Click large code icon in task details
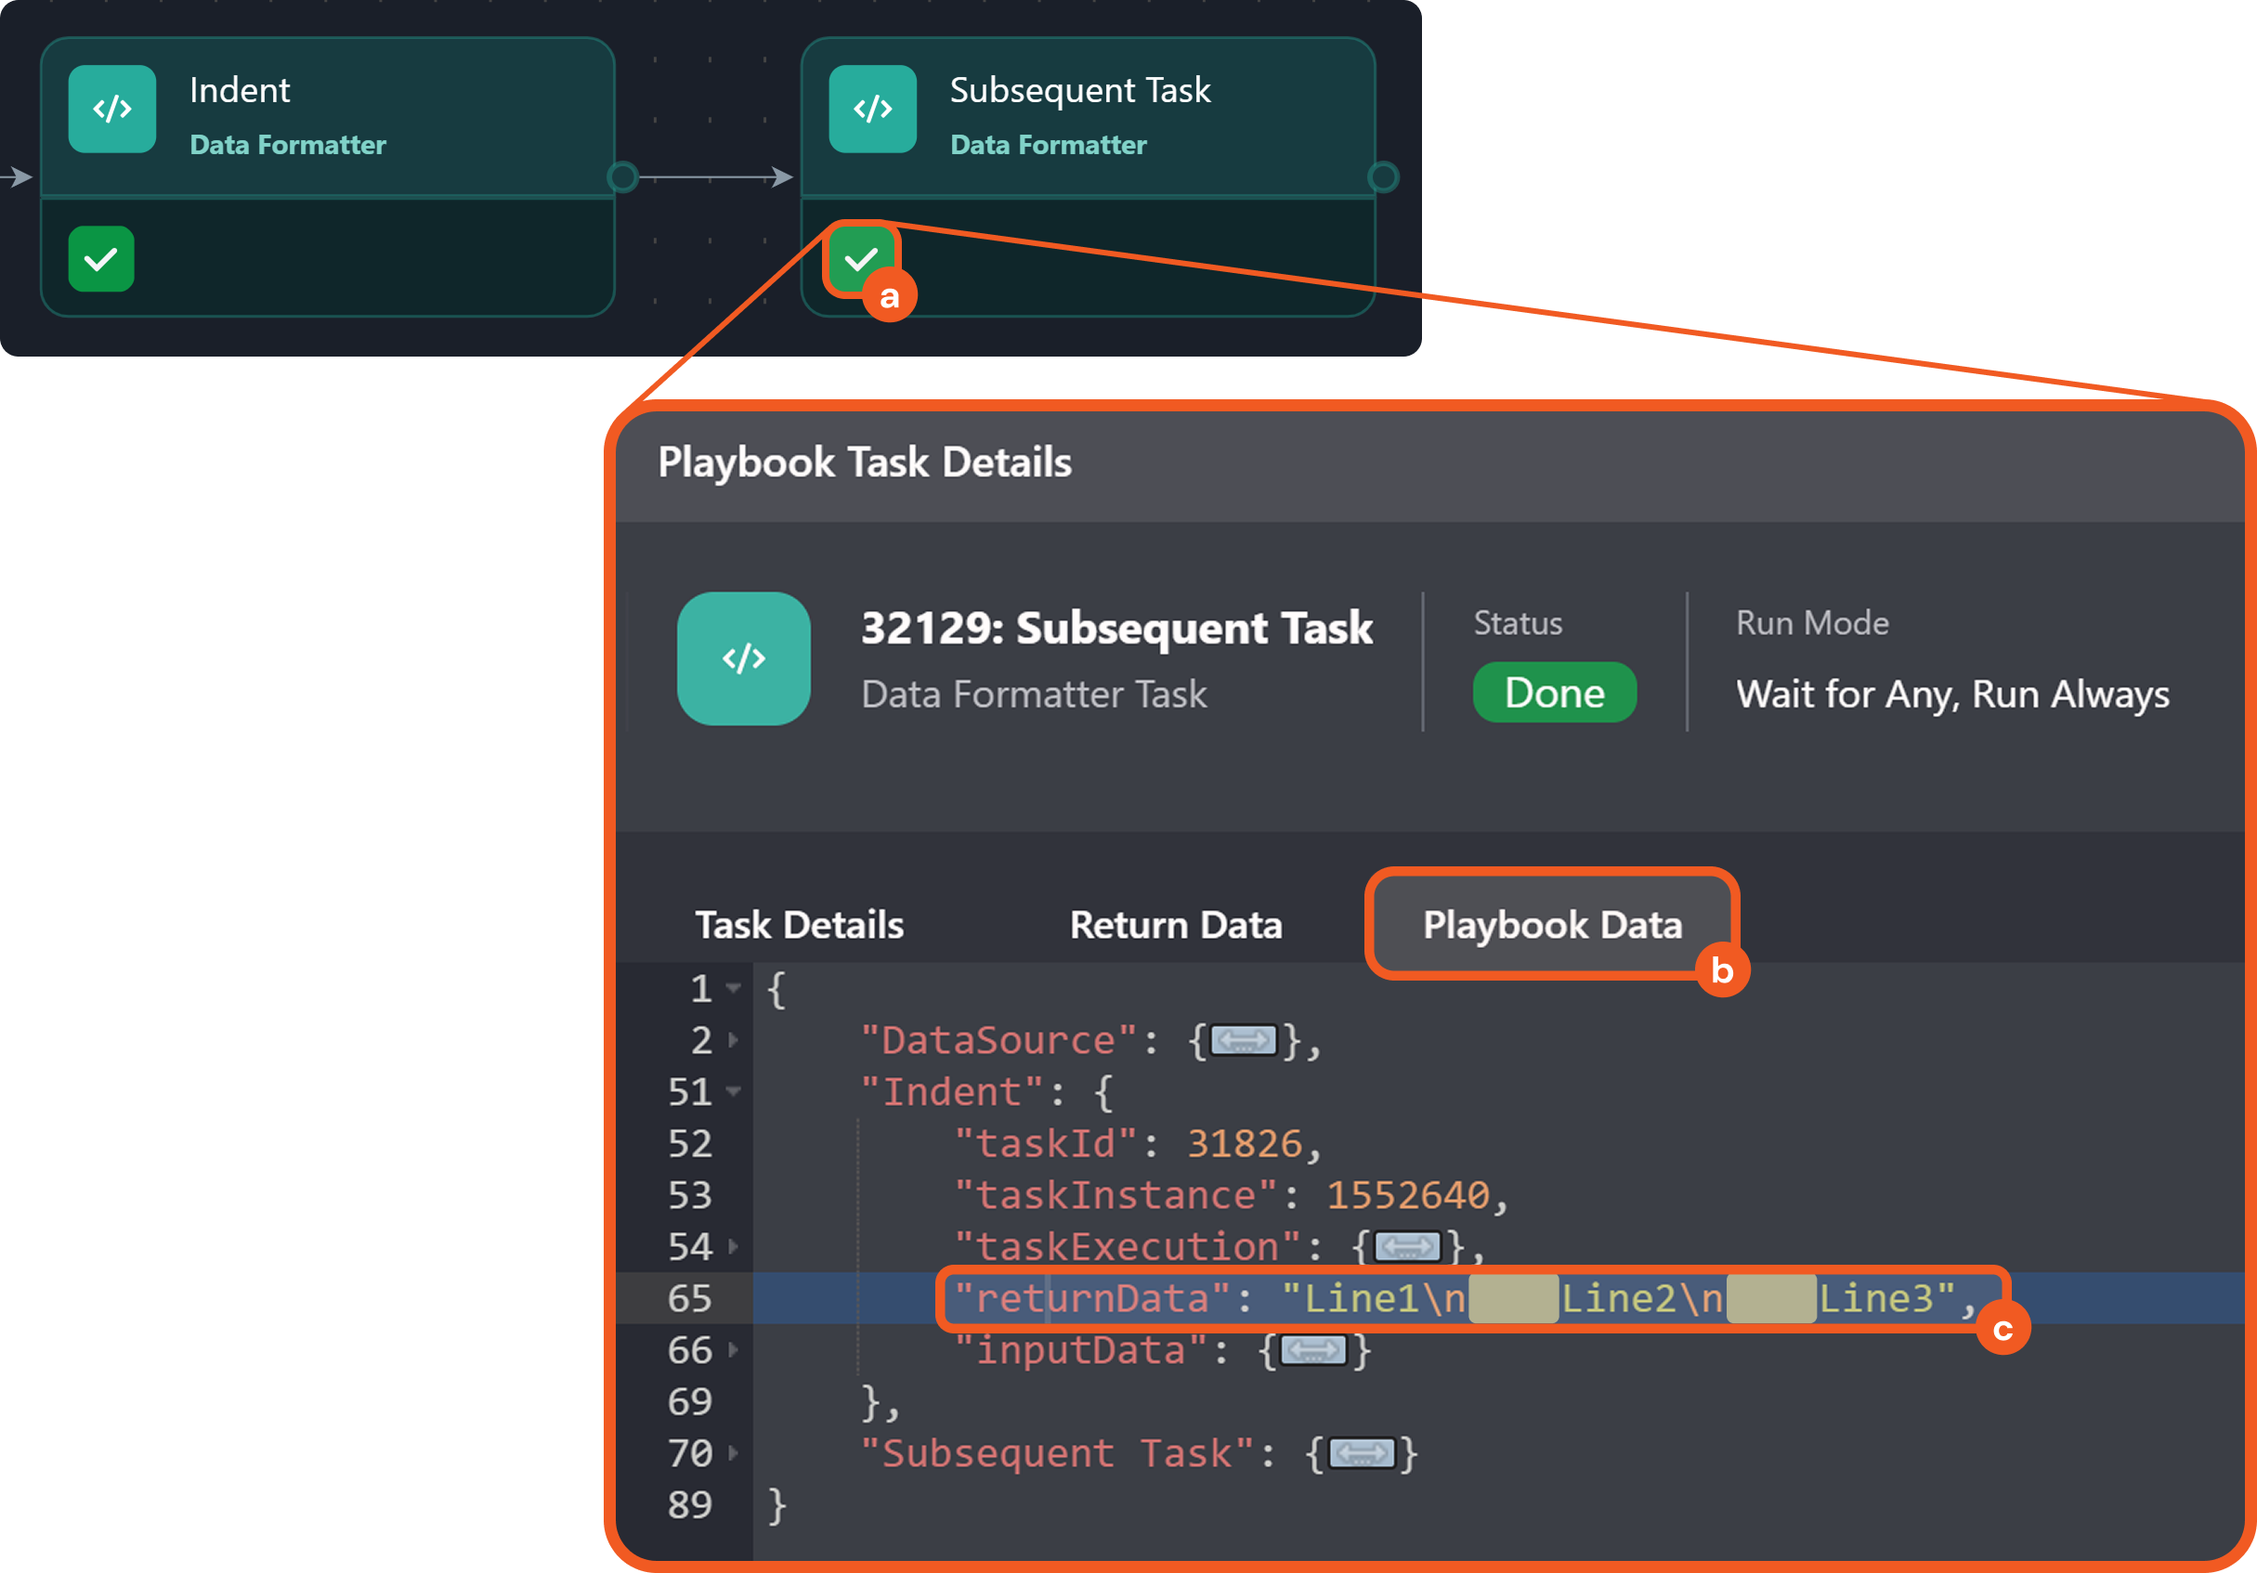Viewport: 2257px width, 1573px height. point(743,658)
